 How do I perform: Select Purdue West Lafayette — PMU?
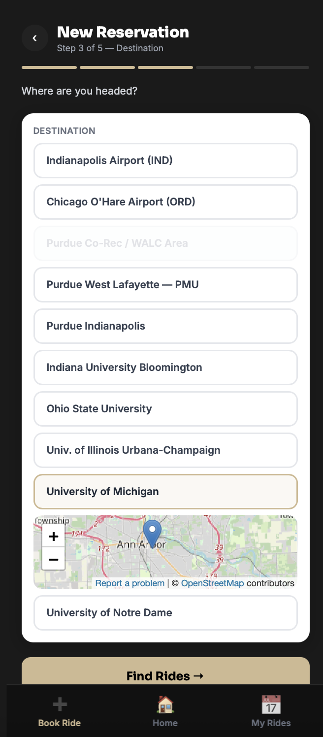coord(165,285)
